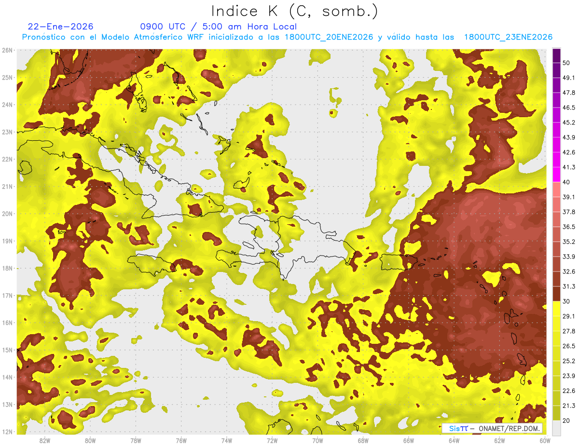
Task: Click the legend value 23.9
Action: pyautogui.click(x=569, y=376)
